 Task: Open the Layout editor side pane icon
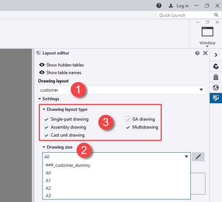point(216,98)
